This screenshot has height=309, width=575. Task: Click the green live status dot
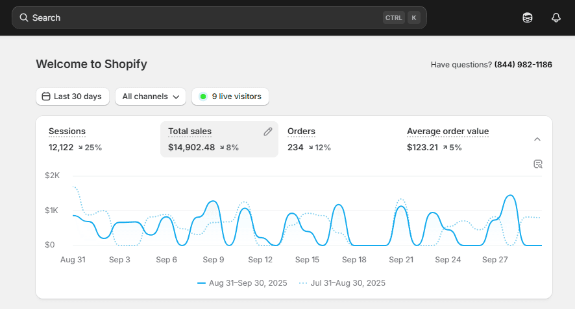coord(202,97)
